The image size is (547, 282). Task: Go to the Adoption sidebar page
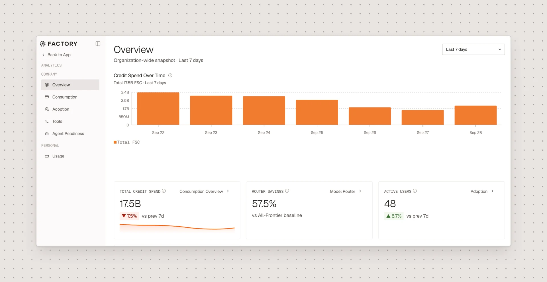(70, 109)
